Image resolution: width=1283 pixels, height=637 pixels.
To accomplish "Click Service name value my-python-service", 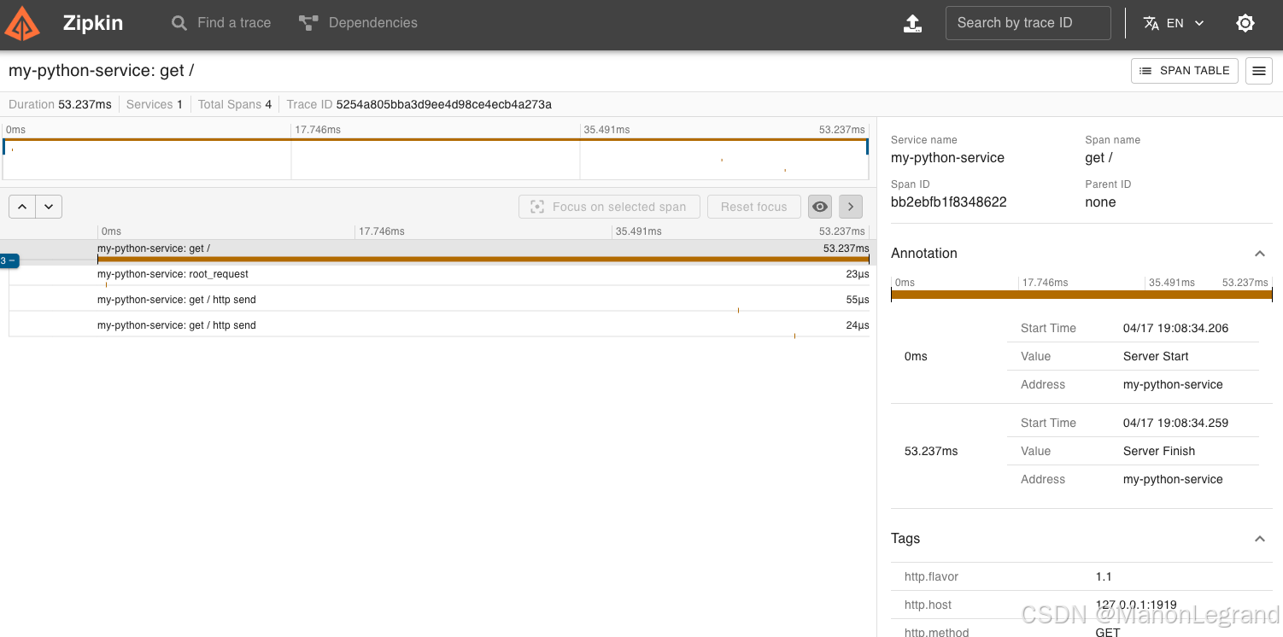I will 947,158.
